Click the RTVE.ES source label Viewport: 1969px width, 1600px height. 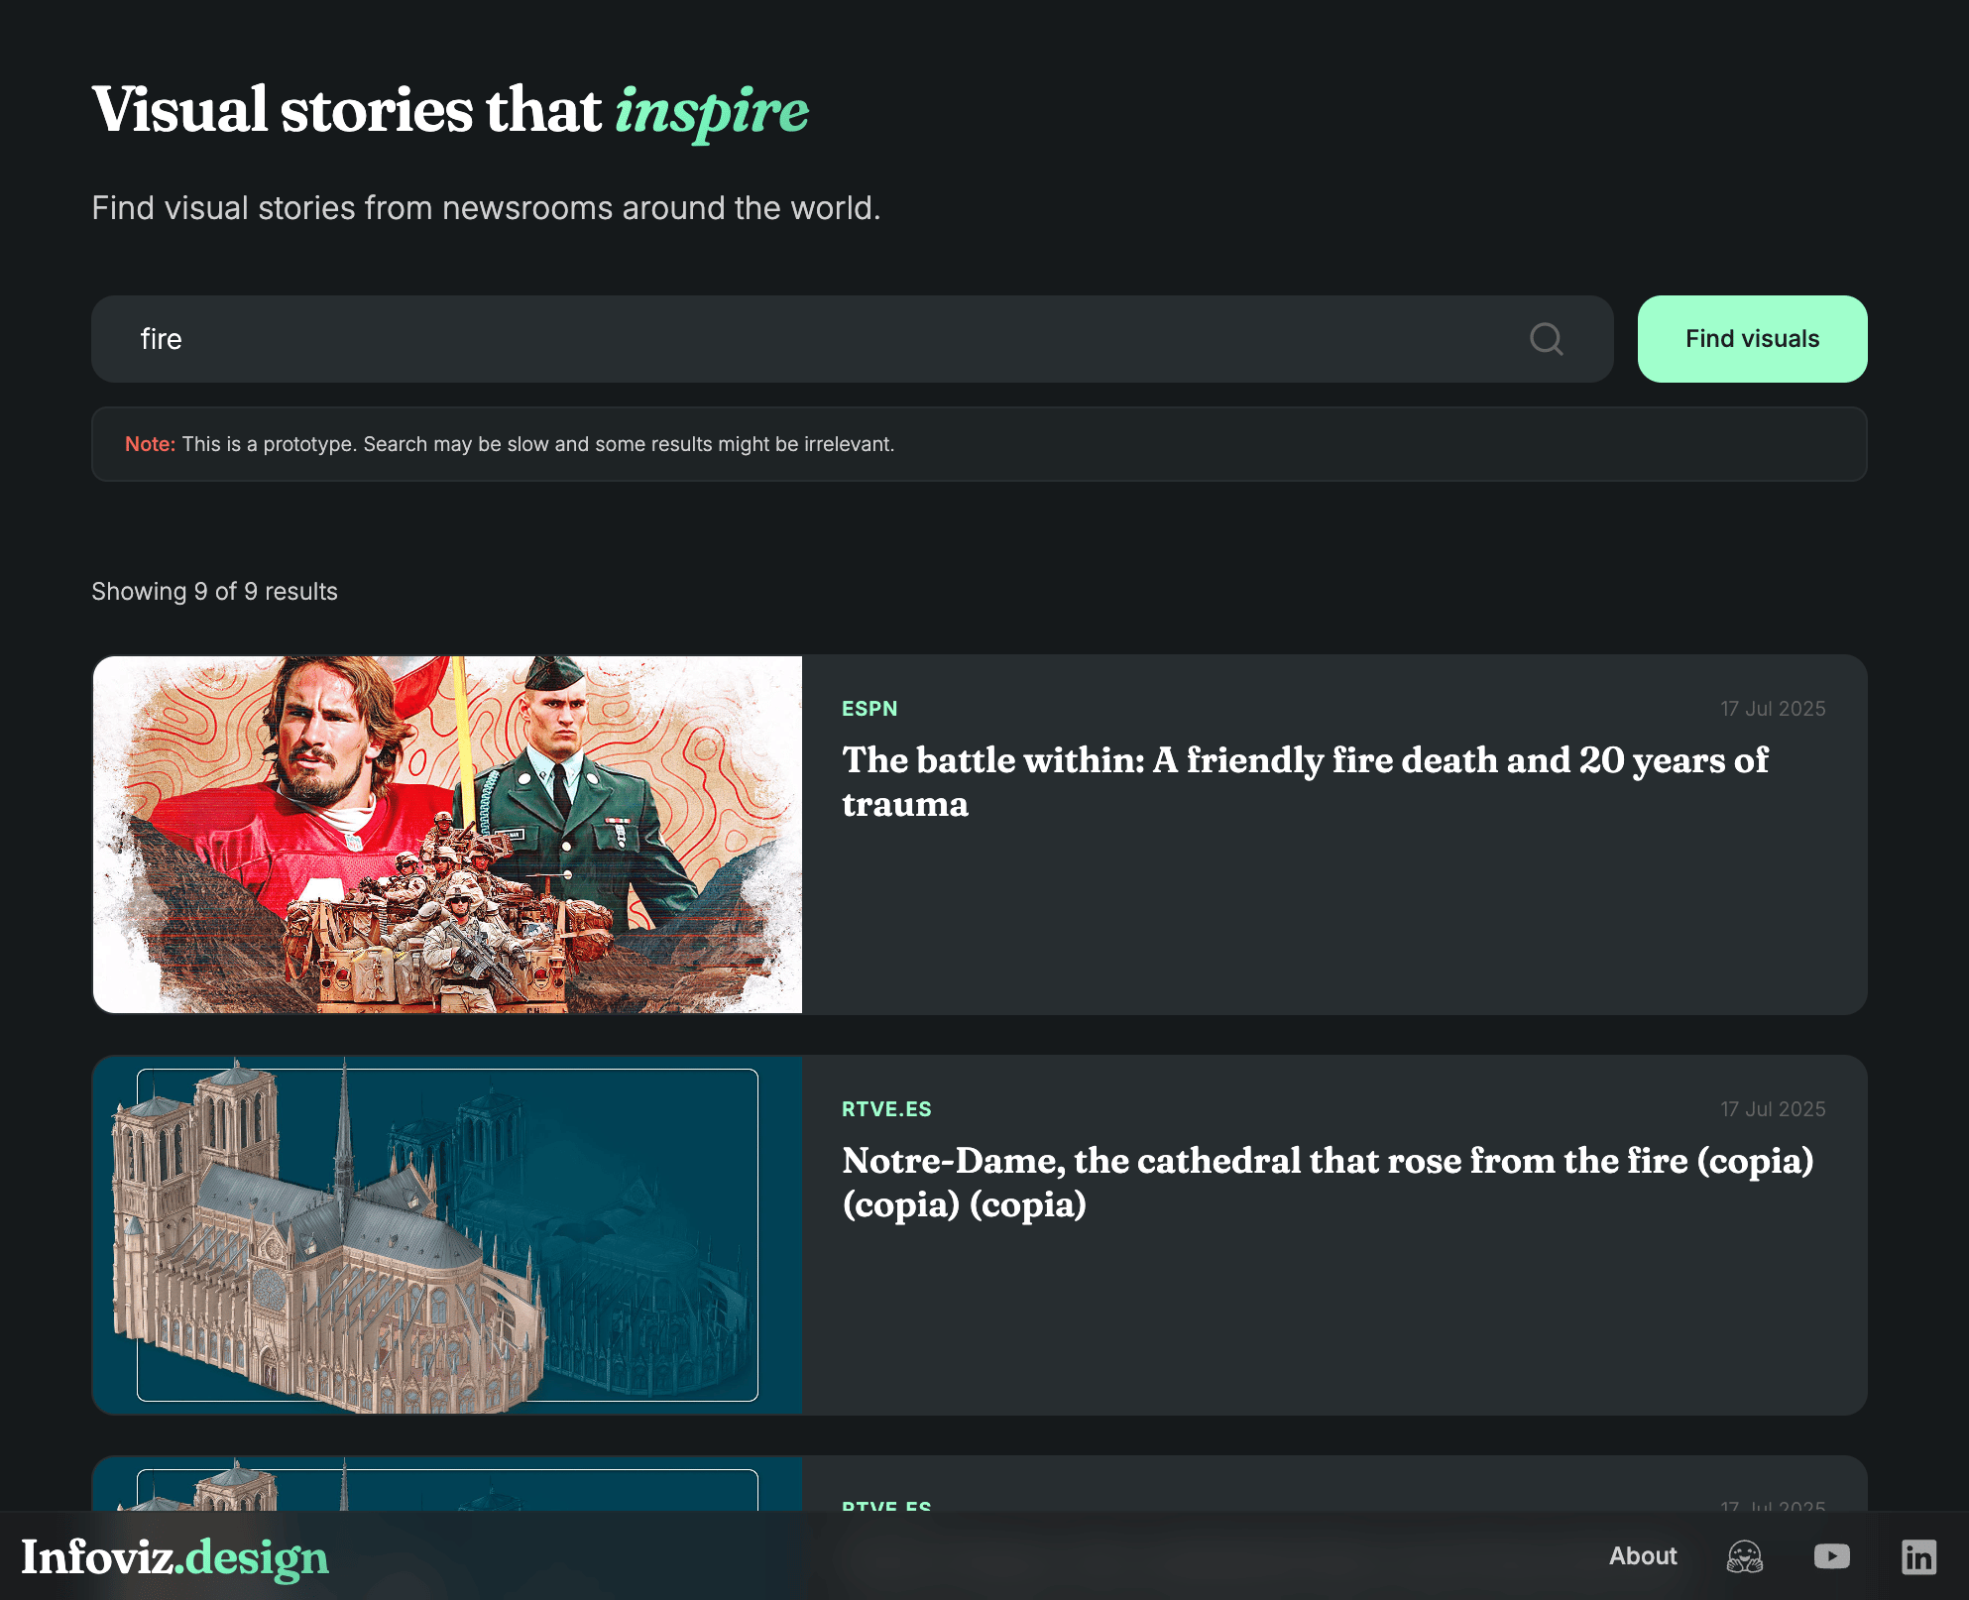click(x=886, y=1108)
